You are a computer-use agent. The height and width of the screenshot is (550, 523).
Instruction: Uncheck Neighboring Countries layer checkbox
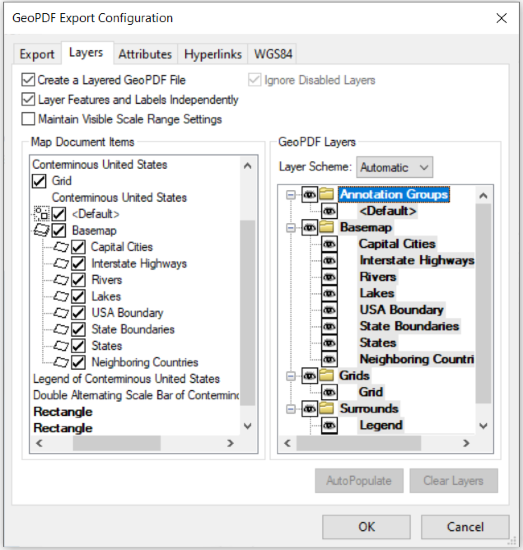coord(78,362)
